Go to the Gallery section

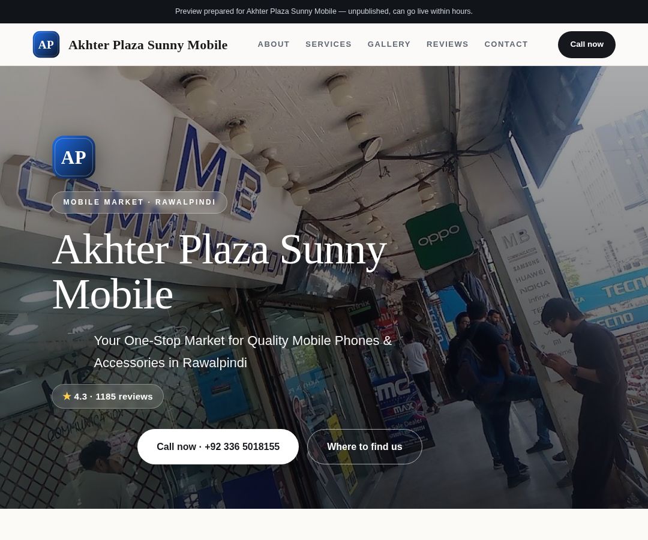pos(389,44)
